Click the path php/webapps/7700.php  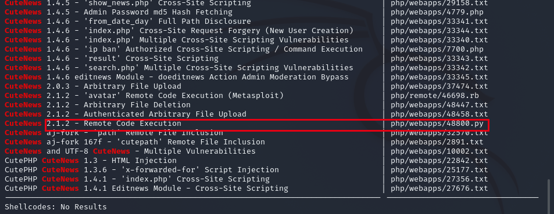tap(437, 49)
